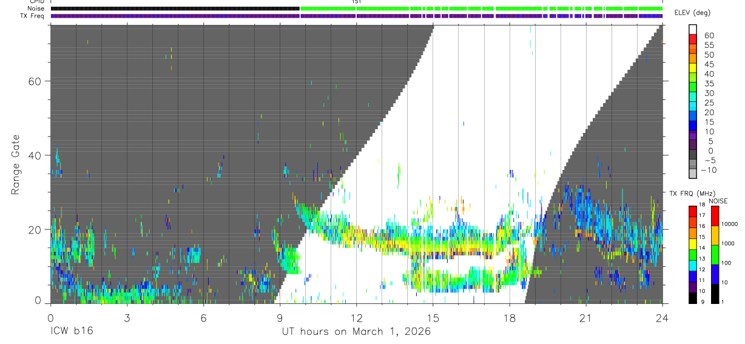Click the TX FRQ (MHz) color bar

(x=694, y=254)
